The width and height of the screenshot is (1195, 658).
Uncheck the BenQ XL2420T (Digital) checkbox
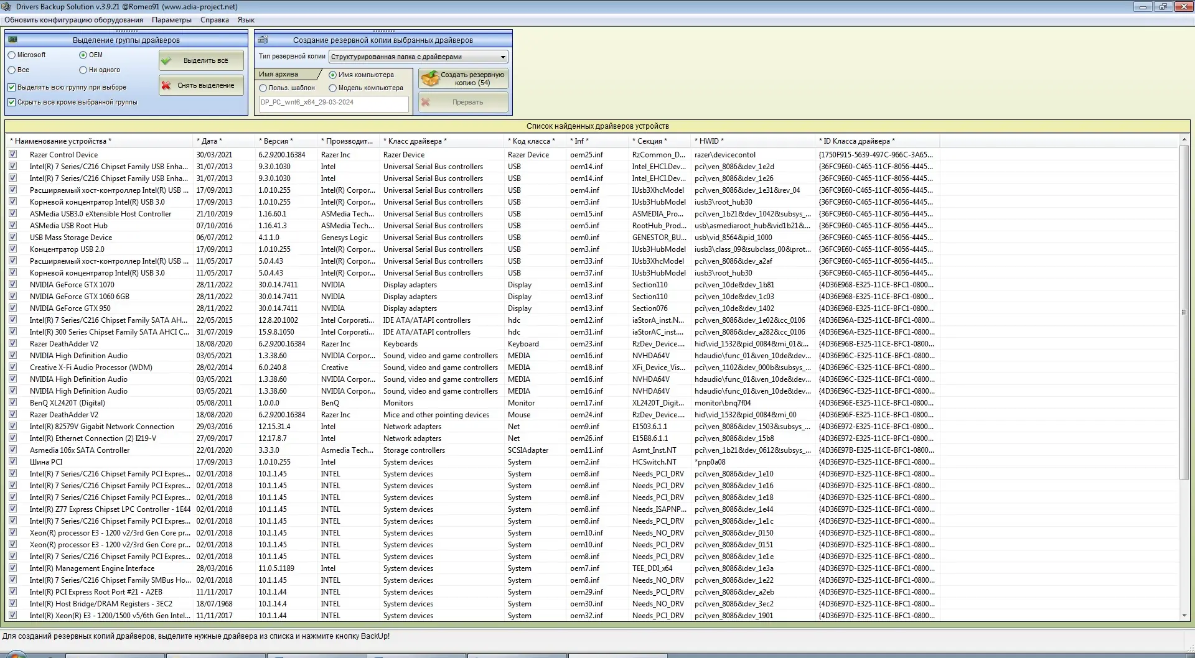click(12, 402)
